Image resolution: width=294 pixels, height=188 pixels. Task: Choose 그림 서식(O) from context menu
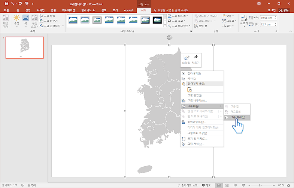(202, 144)
